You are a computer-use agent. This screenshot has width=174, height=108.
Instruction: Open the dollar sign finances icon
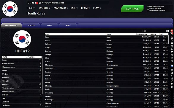coord(172,76)
